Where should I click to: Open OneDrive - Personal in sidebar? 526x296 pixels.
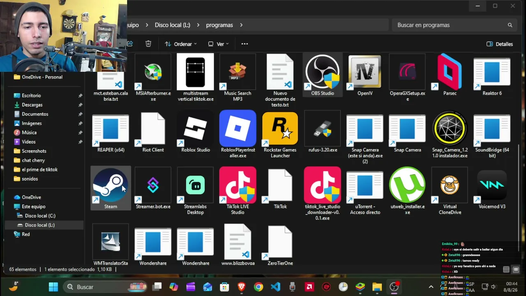42,77
